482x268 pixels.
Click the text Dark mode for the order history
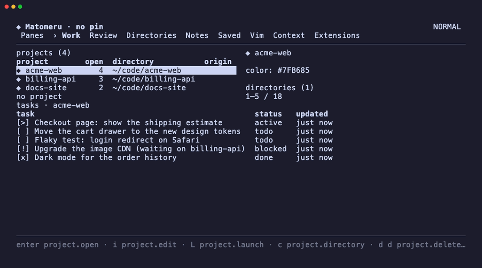[105, 158]
